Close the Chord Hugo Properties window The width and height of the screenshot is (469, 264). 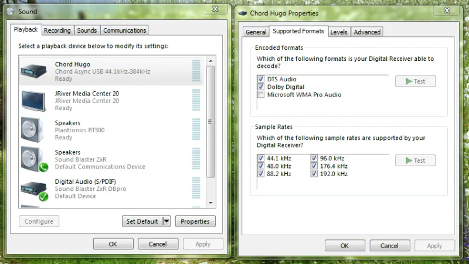pos(447,11)
